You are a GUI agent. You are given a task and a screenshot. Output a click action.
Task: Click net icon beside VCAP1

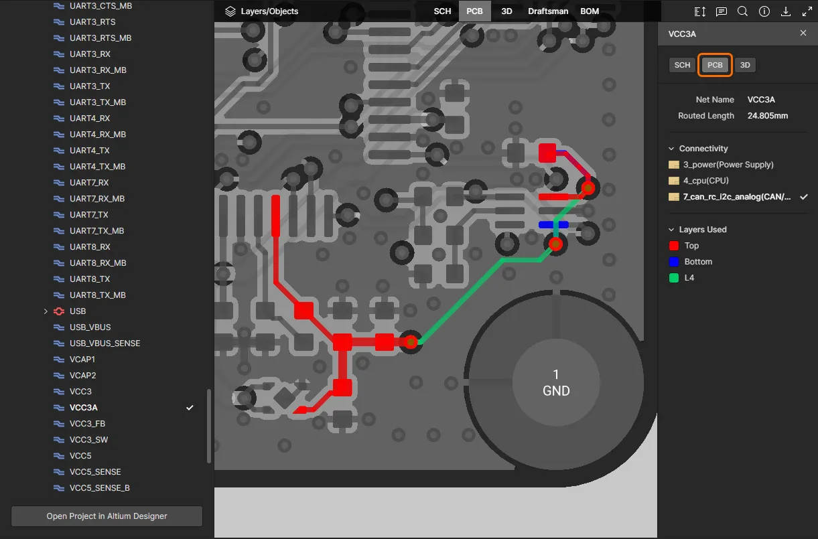click(58, 360)
